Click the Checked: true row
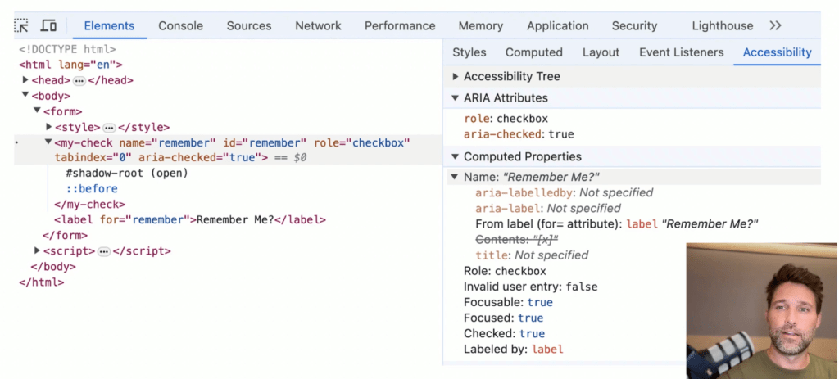 (x=504, y=333)
